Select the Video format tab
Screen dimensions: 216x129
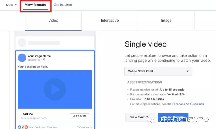(x=53, y=21)
